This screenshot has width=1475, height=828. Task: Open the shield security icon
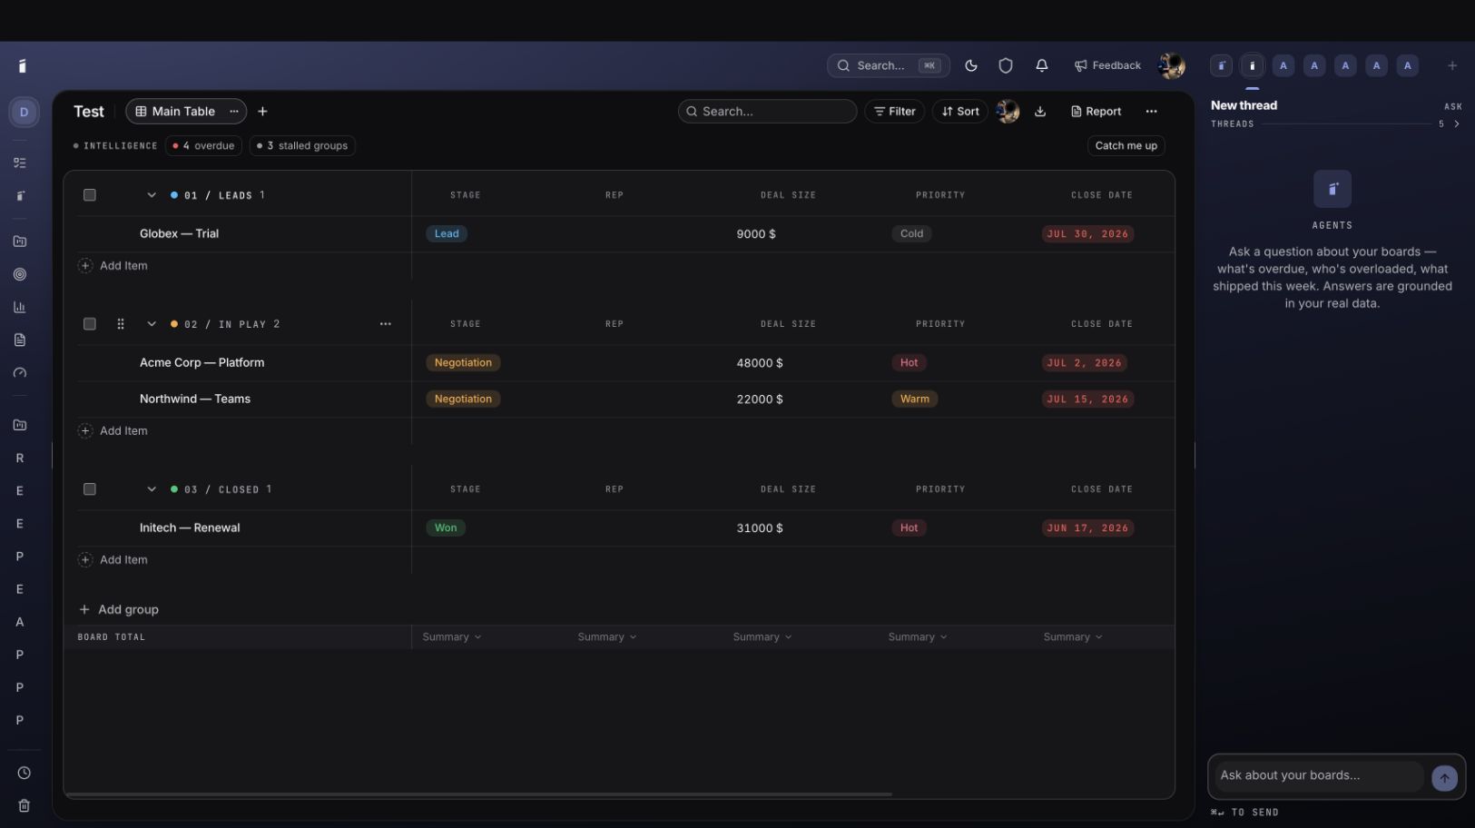1006,65
